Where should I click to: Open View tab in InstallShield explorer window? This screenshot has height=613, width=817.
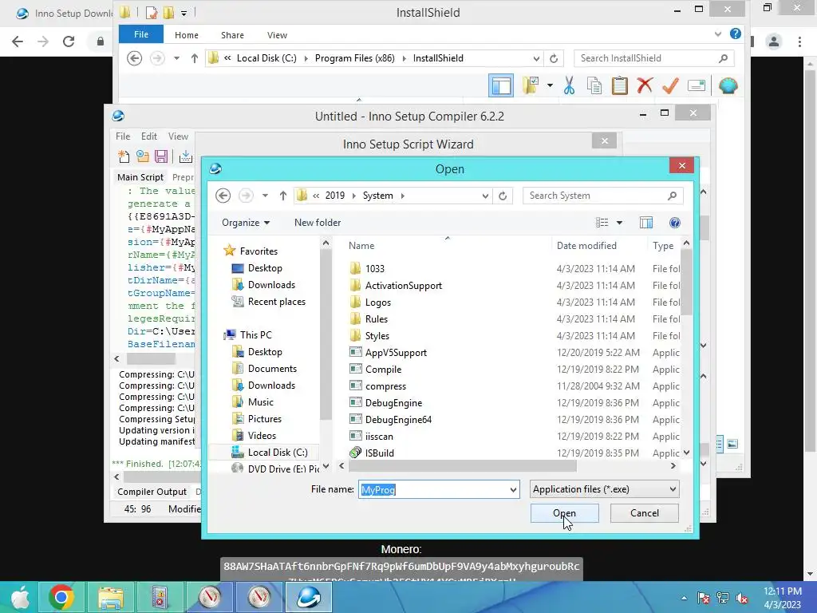click(277, 35)
